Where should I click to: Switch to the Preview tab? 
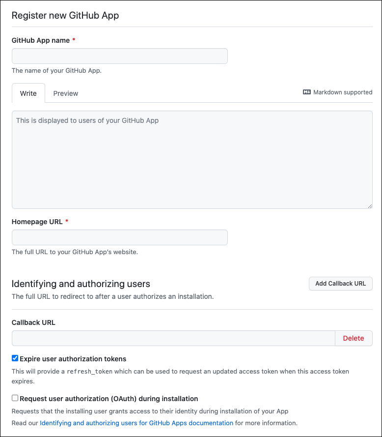coord(65,93)
